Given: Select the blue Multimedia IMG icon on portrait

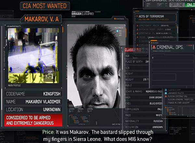Looking at the screenshot, I should tap(117, 31).
